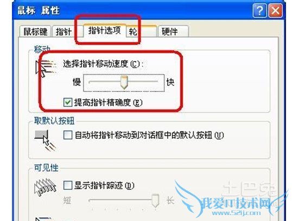292x221 pixels.
Task: Switch to the 鼠标键 tab
Action: point(35,32)
